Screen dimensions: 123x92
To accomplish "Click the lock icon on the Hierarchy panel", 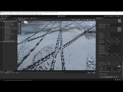I will pyautogui.click(x=15, y=18).
